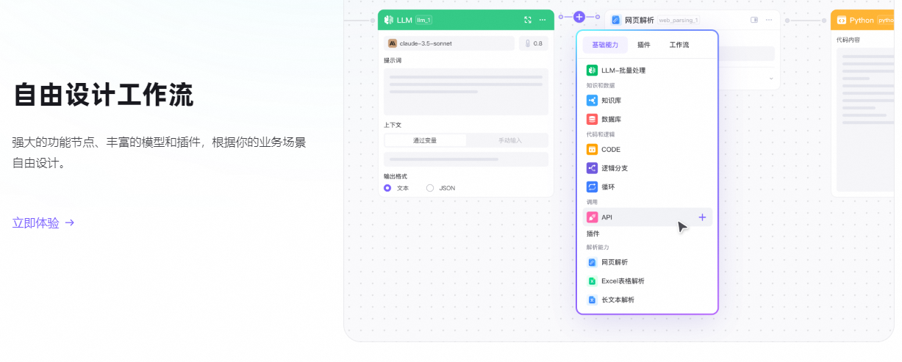Click the Python 代码内容 editor area
902x362 pixels.
(x=865, y=120)
